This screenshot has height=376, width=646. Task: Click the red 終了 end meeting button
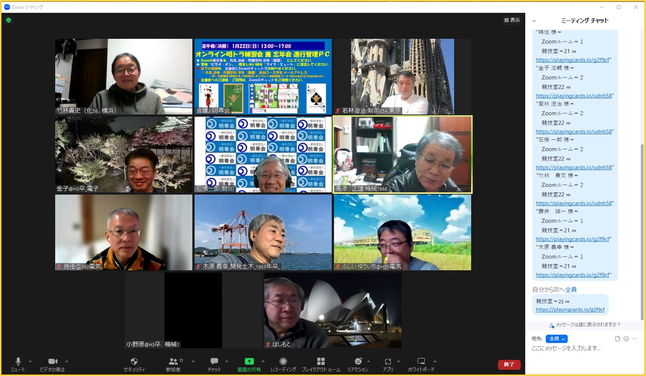coord(509,364)
